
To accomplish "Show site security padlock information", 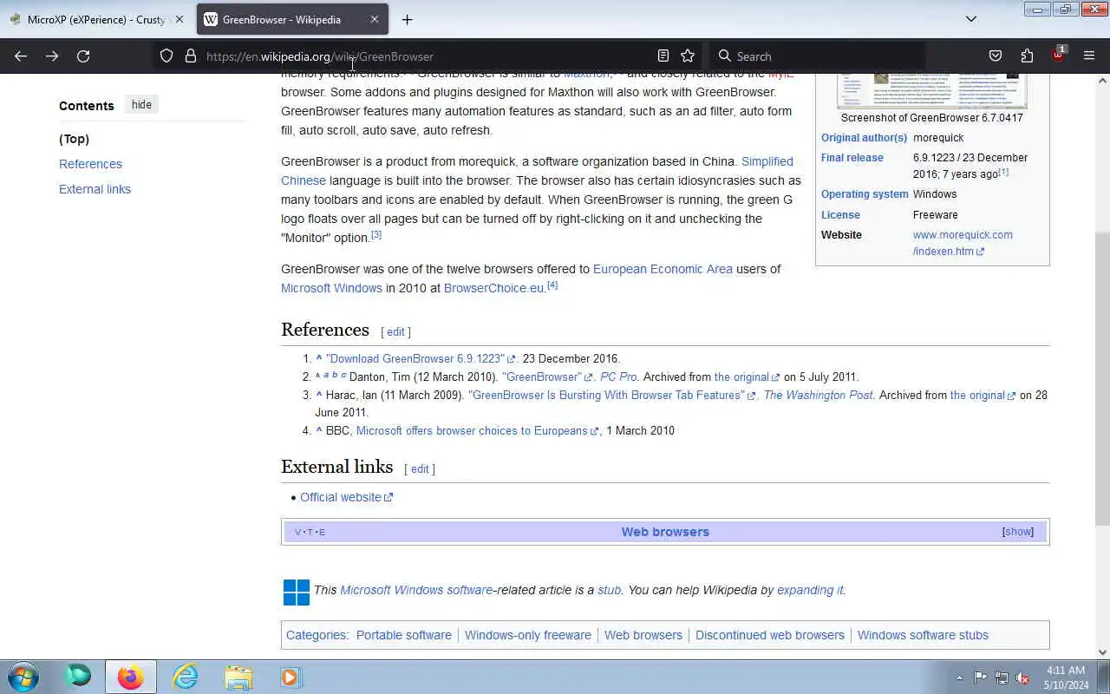I will pyautogui.click(x=191, y=56).
